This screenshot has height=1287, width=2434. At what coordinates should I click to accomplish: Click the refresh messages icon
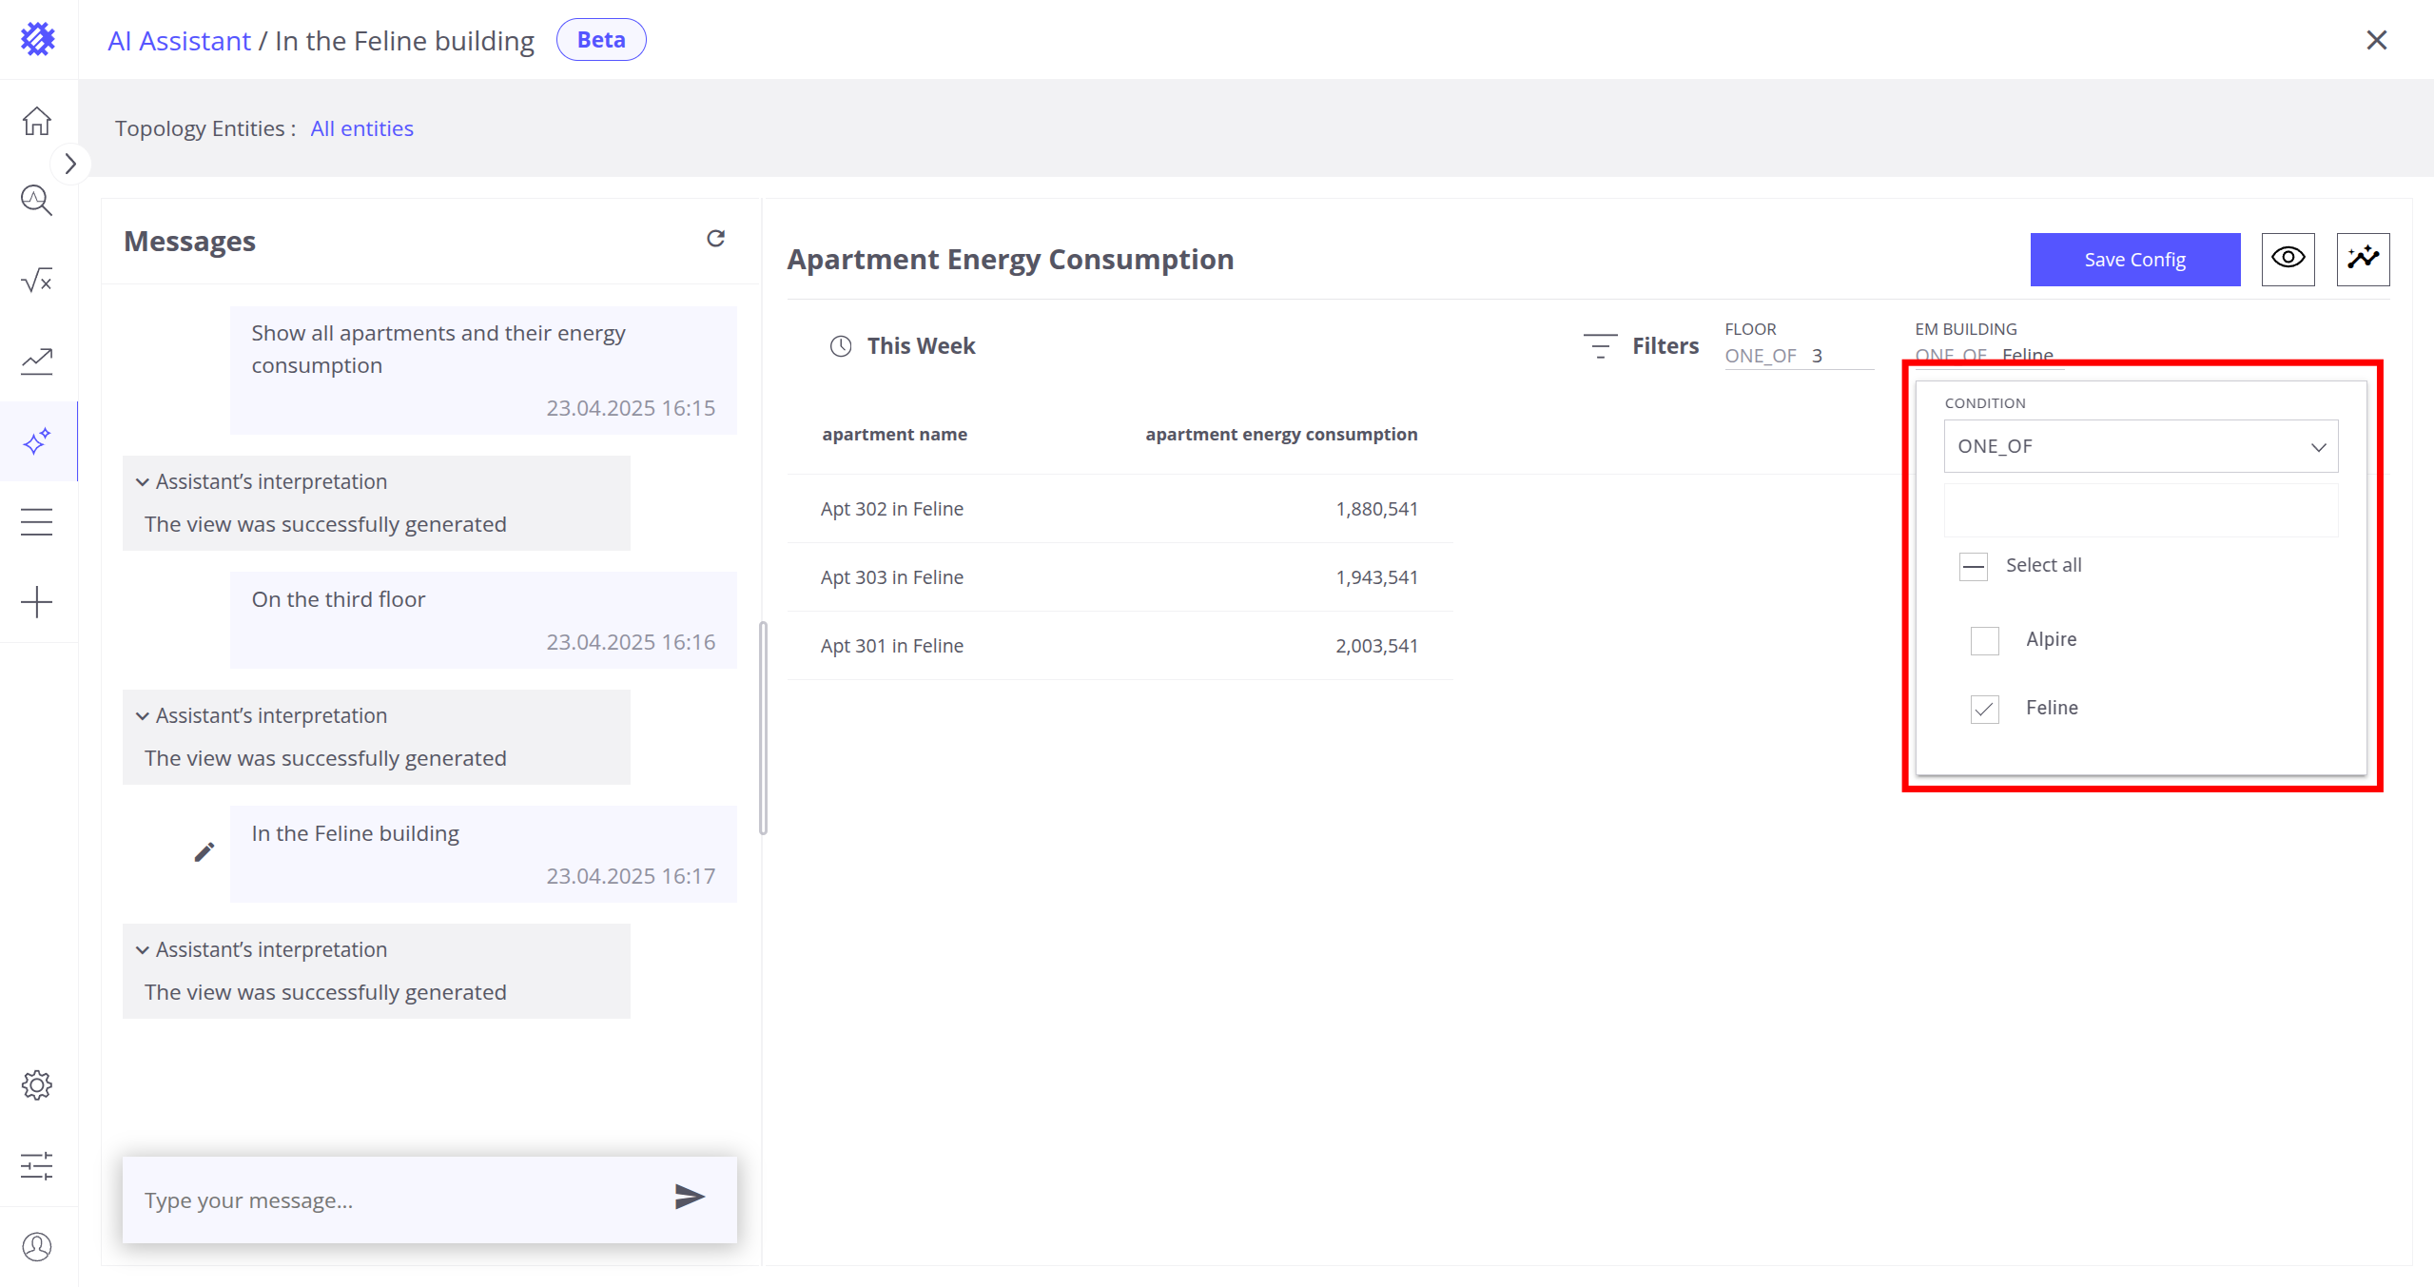(x=715, y=238)
